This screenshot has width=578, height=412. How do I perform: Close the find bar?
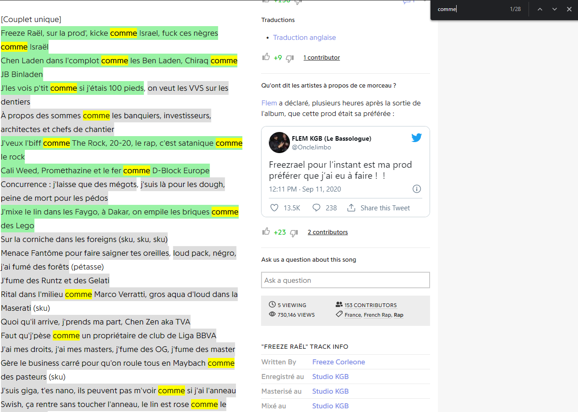pyautogui.click(x=569, y=9)
